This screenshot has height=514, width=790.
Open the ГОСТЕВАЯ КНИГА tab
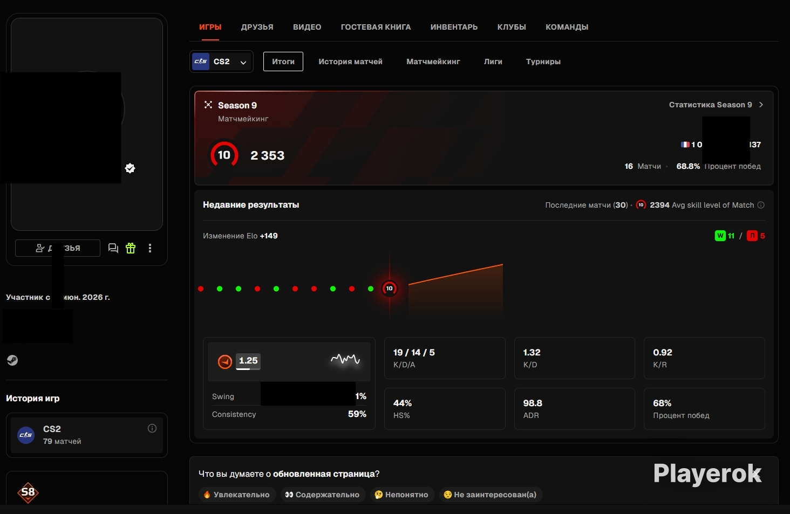pos(376,27)
